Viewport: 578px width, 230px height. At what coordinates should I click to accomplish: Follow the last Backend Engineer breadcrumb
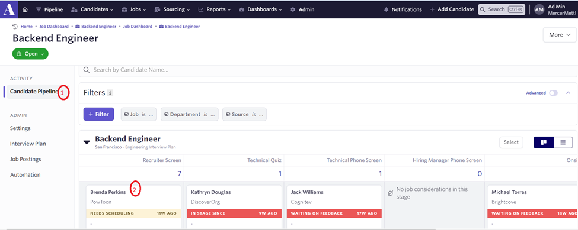pos(180,27)
